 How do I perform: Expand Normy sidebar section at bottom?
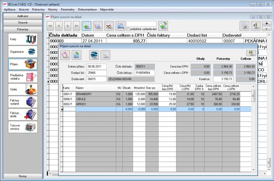23,176
